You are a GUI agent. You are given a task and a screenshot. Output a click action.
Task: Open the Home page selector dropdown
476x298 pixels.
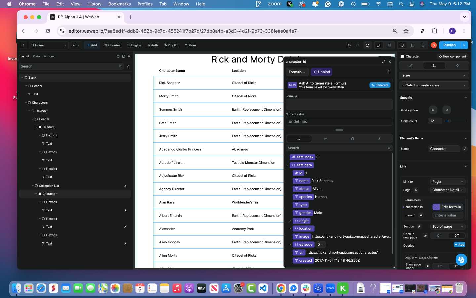tap(49, 45)
